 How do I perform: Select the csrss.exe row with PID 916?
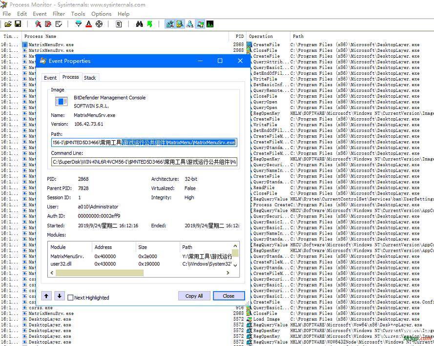coord(217,308)
